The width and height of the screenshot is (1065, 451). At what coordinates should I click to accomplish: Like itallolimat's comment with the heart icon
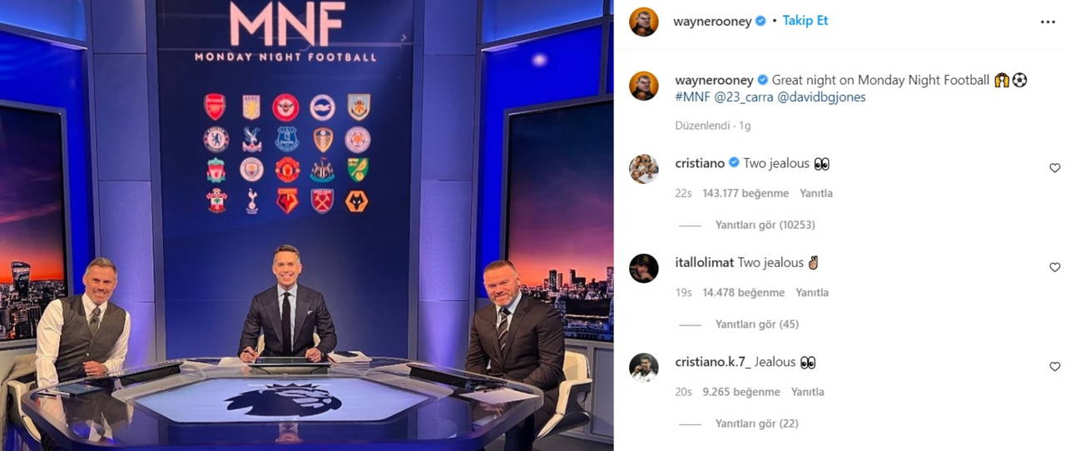pyautogui.click(x=1055, y=267)
